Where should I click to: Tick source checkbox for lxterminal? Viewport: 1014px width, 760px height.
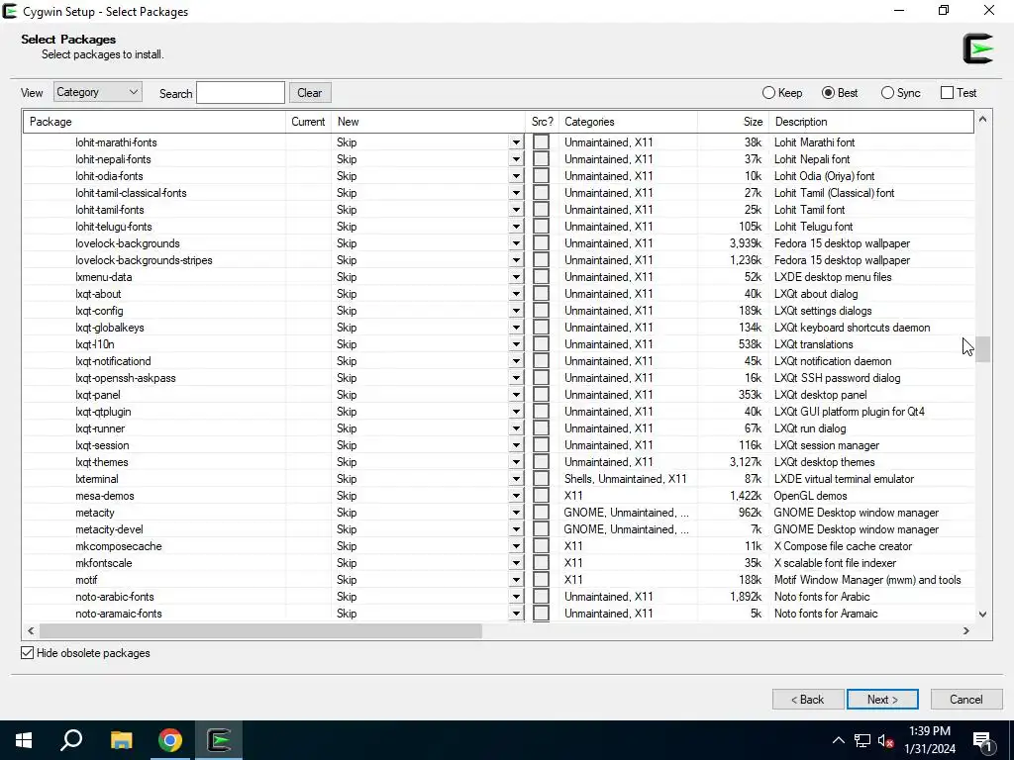point(542,479)
